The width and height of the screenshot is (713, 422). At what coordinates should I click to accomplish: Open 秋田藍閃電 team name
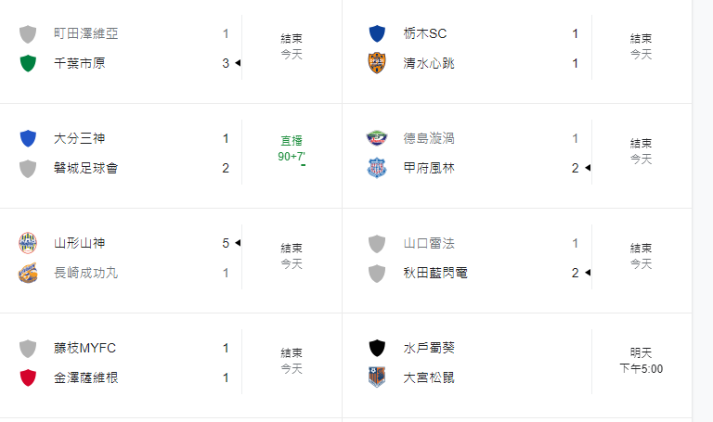(435, 273)
